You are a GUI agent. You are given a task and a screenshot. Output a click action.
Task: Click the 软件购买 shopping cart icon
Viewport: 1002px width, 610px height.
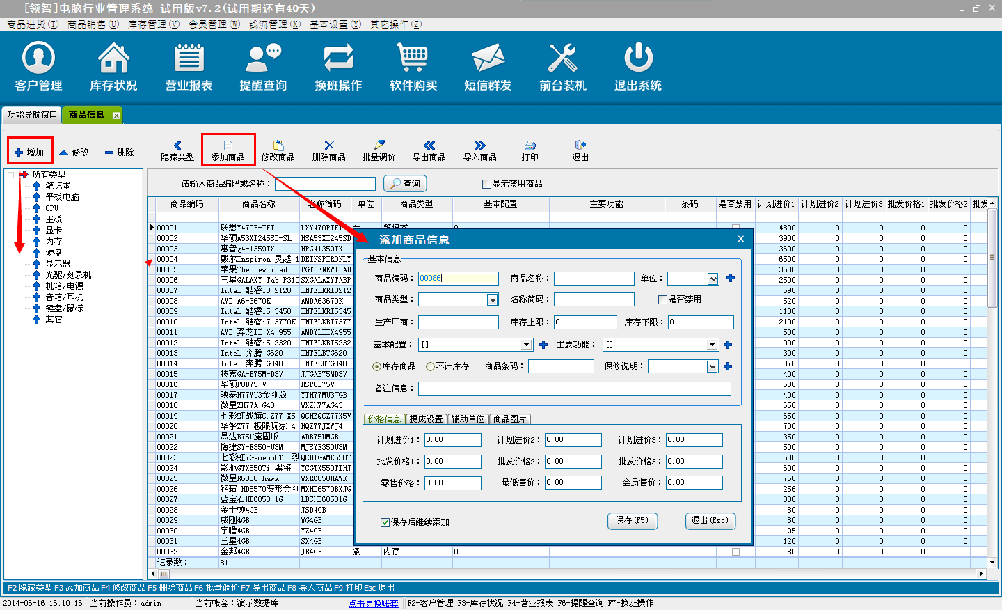(413, 58)
